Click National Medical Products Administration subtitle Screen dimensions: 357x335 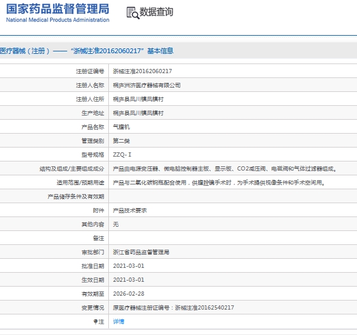click(x=57, y=20)
